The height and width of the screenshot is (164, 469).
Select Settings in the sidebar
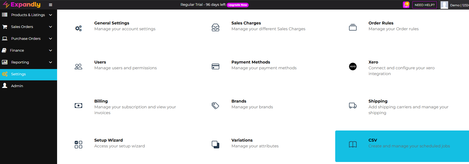click(18, 74)
